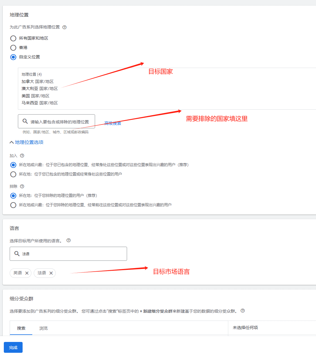Click the 加拿大 国家/地区 location row
Screen dimensions: 316x356
[x=38, y=81]
